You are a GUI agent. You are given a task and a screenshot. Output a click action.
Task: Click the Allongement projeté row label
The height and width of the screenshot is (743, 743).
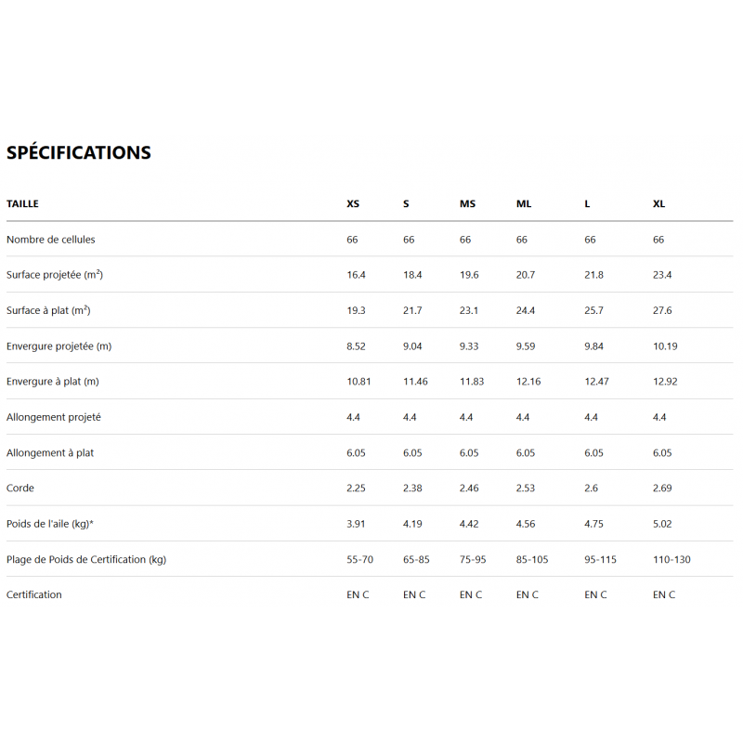tap(54, 417)
